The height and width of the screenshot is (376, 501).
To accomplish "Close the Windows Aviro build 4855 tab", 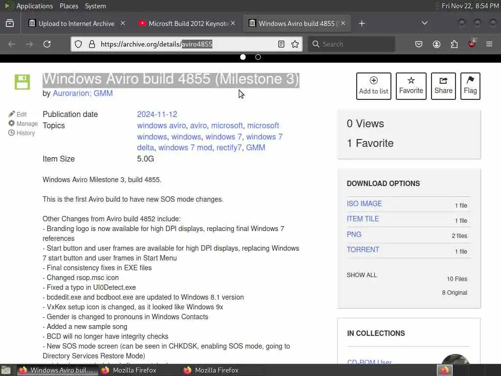I will 343,23.
